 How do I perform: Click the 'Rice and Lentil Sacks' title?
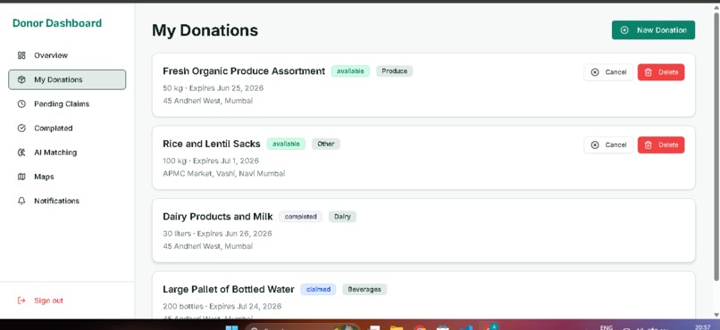click(211, 144)
